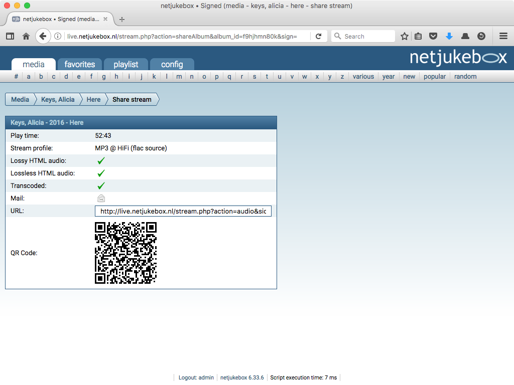
Task: Logout from the admin account
Action: pos(195,377)
